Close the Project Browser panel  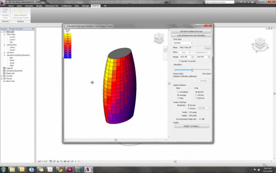tap(33, 29)
